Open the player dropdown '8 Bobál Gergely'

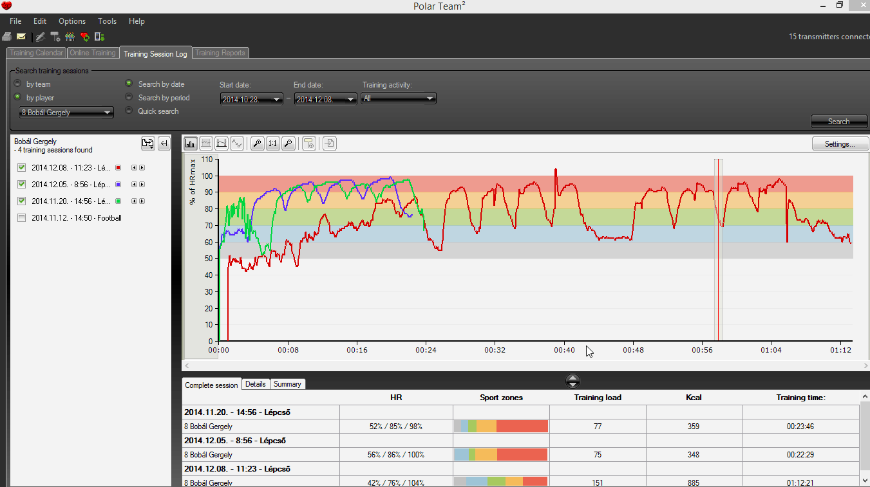point(66,113)
